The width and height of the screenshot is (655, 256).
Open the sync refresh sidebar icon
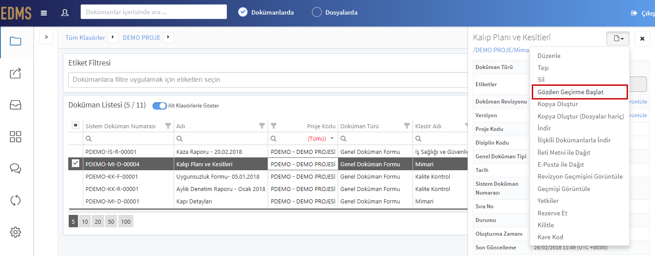[16, 200]
